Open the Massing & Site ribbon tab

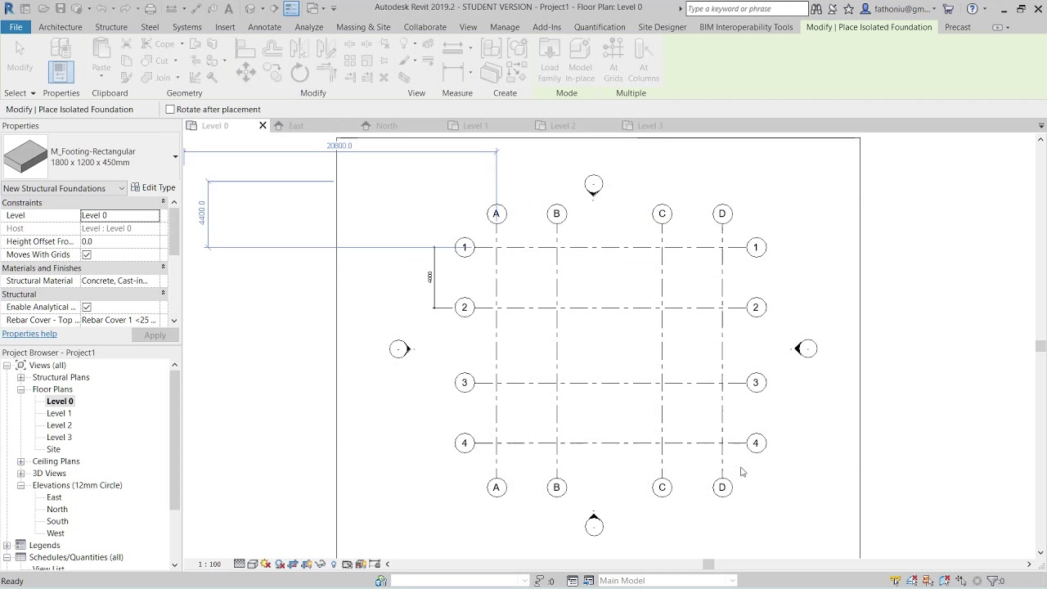coord(363,27)
